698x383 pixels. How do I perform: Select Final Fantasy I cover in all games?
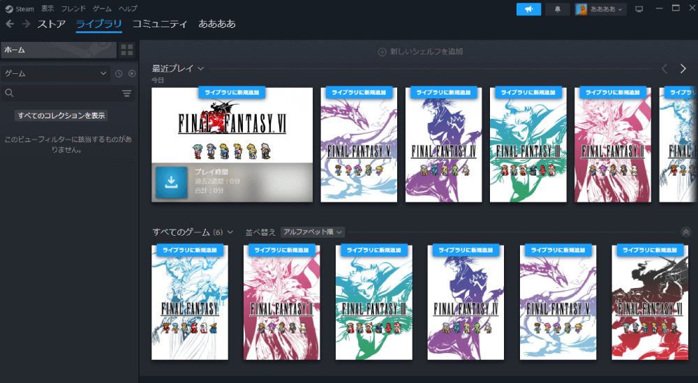point(190,303)
